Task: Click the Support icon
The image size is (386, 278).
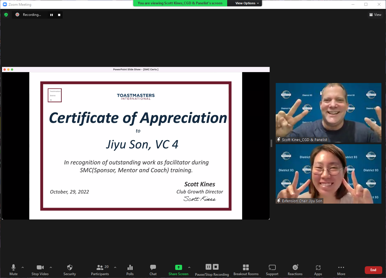Action: 272,267
